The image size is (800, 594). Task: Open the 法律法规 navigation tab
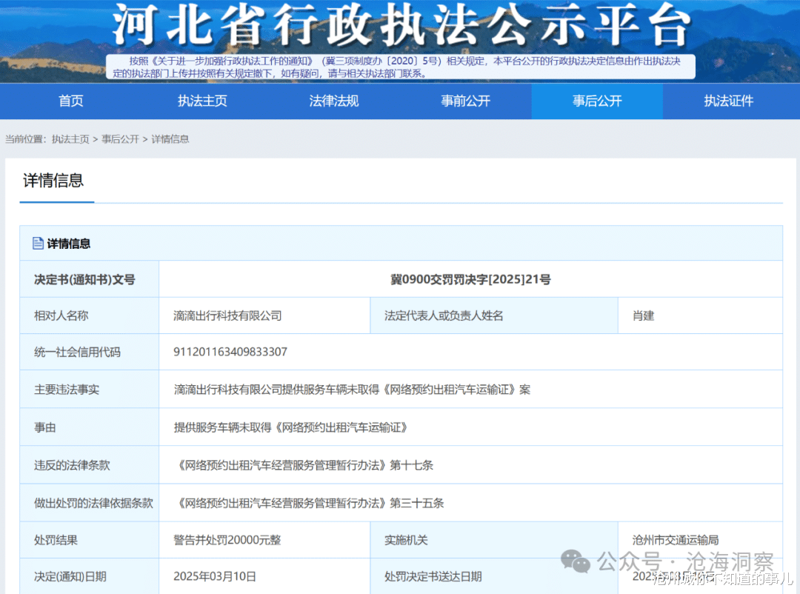coord(334,101)
